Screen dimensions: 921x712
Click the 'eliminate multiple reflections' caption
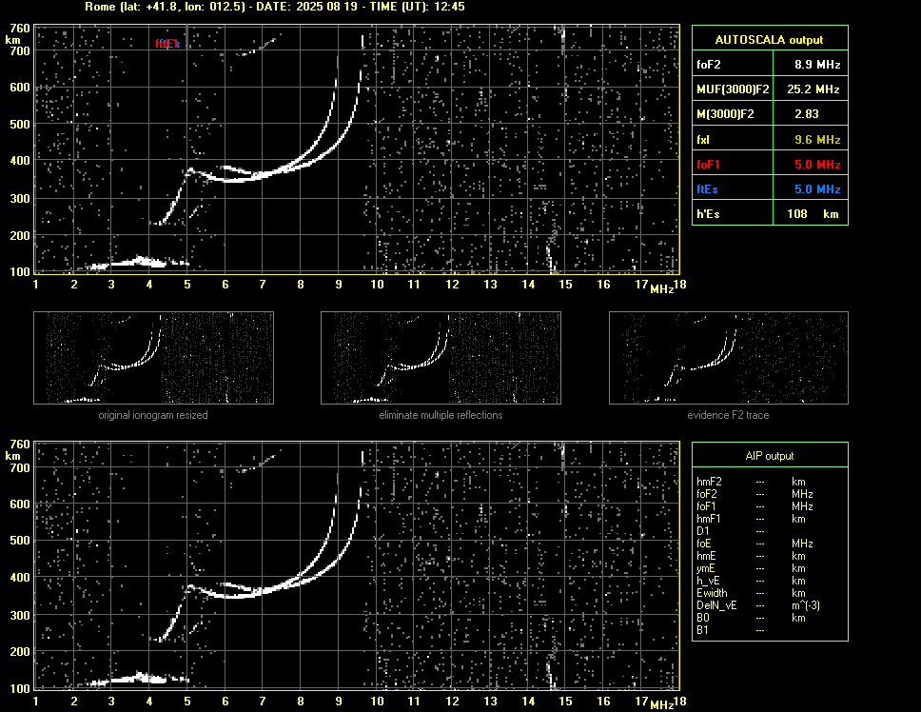point(441,415)
